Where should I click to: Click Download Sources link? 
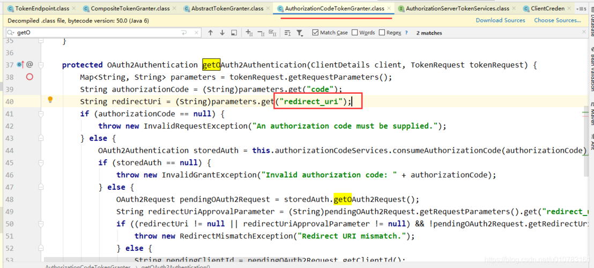pos(500,20)
